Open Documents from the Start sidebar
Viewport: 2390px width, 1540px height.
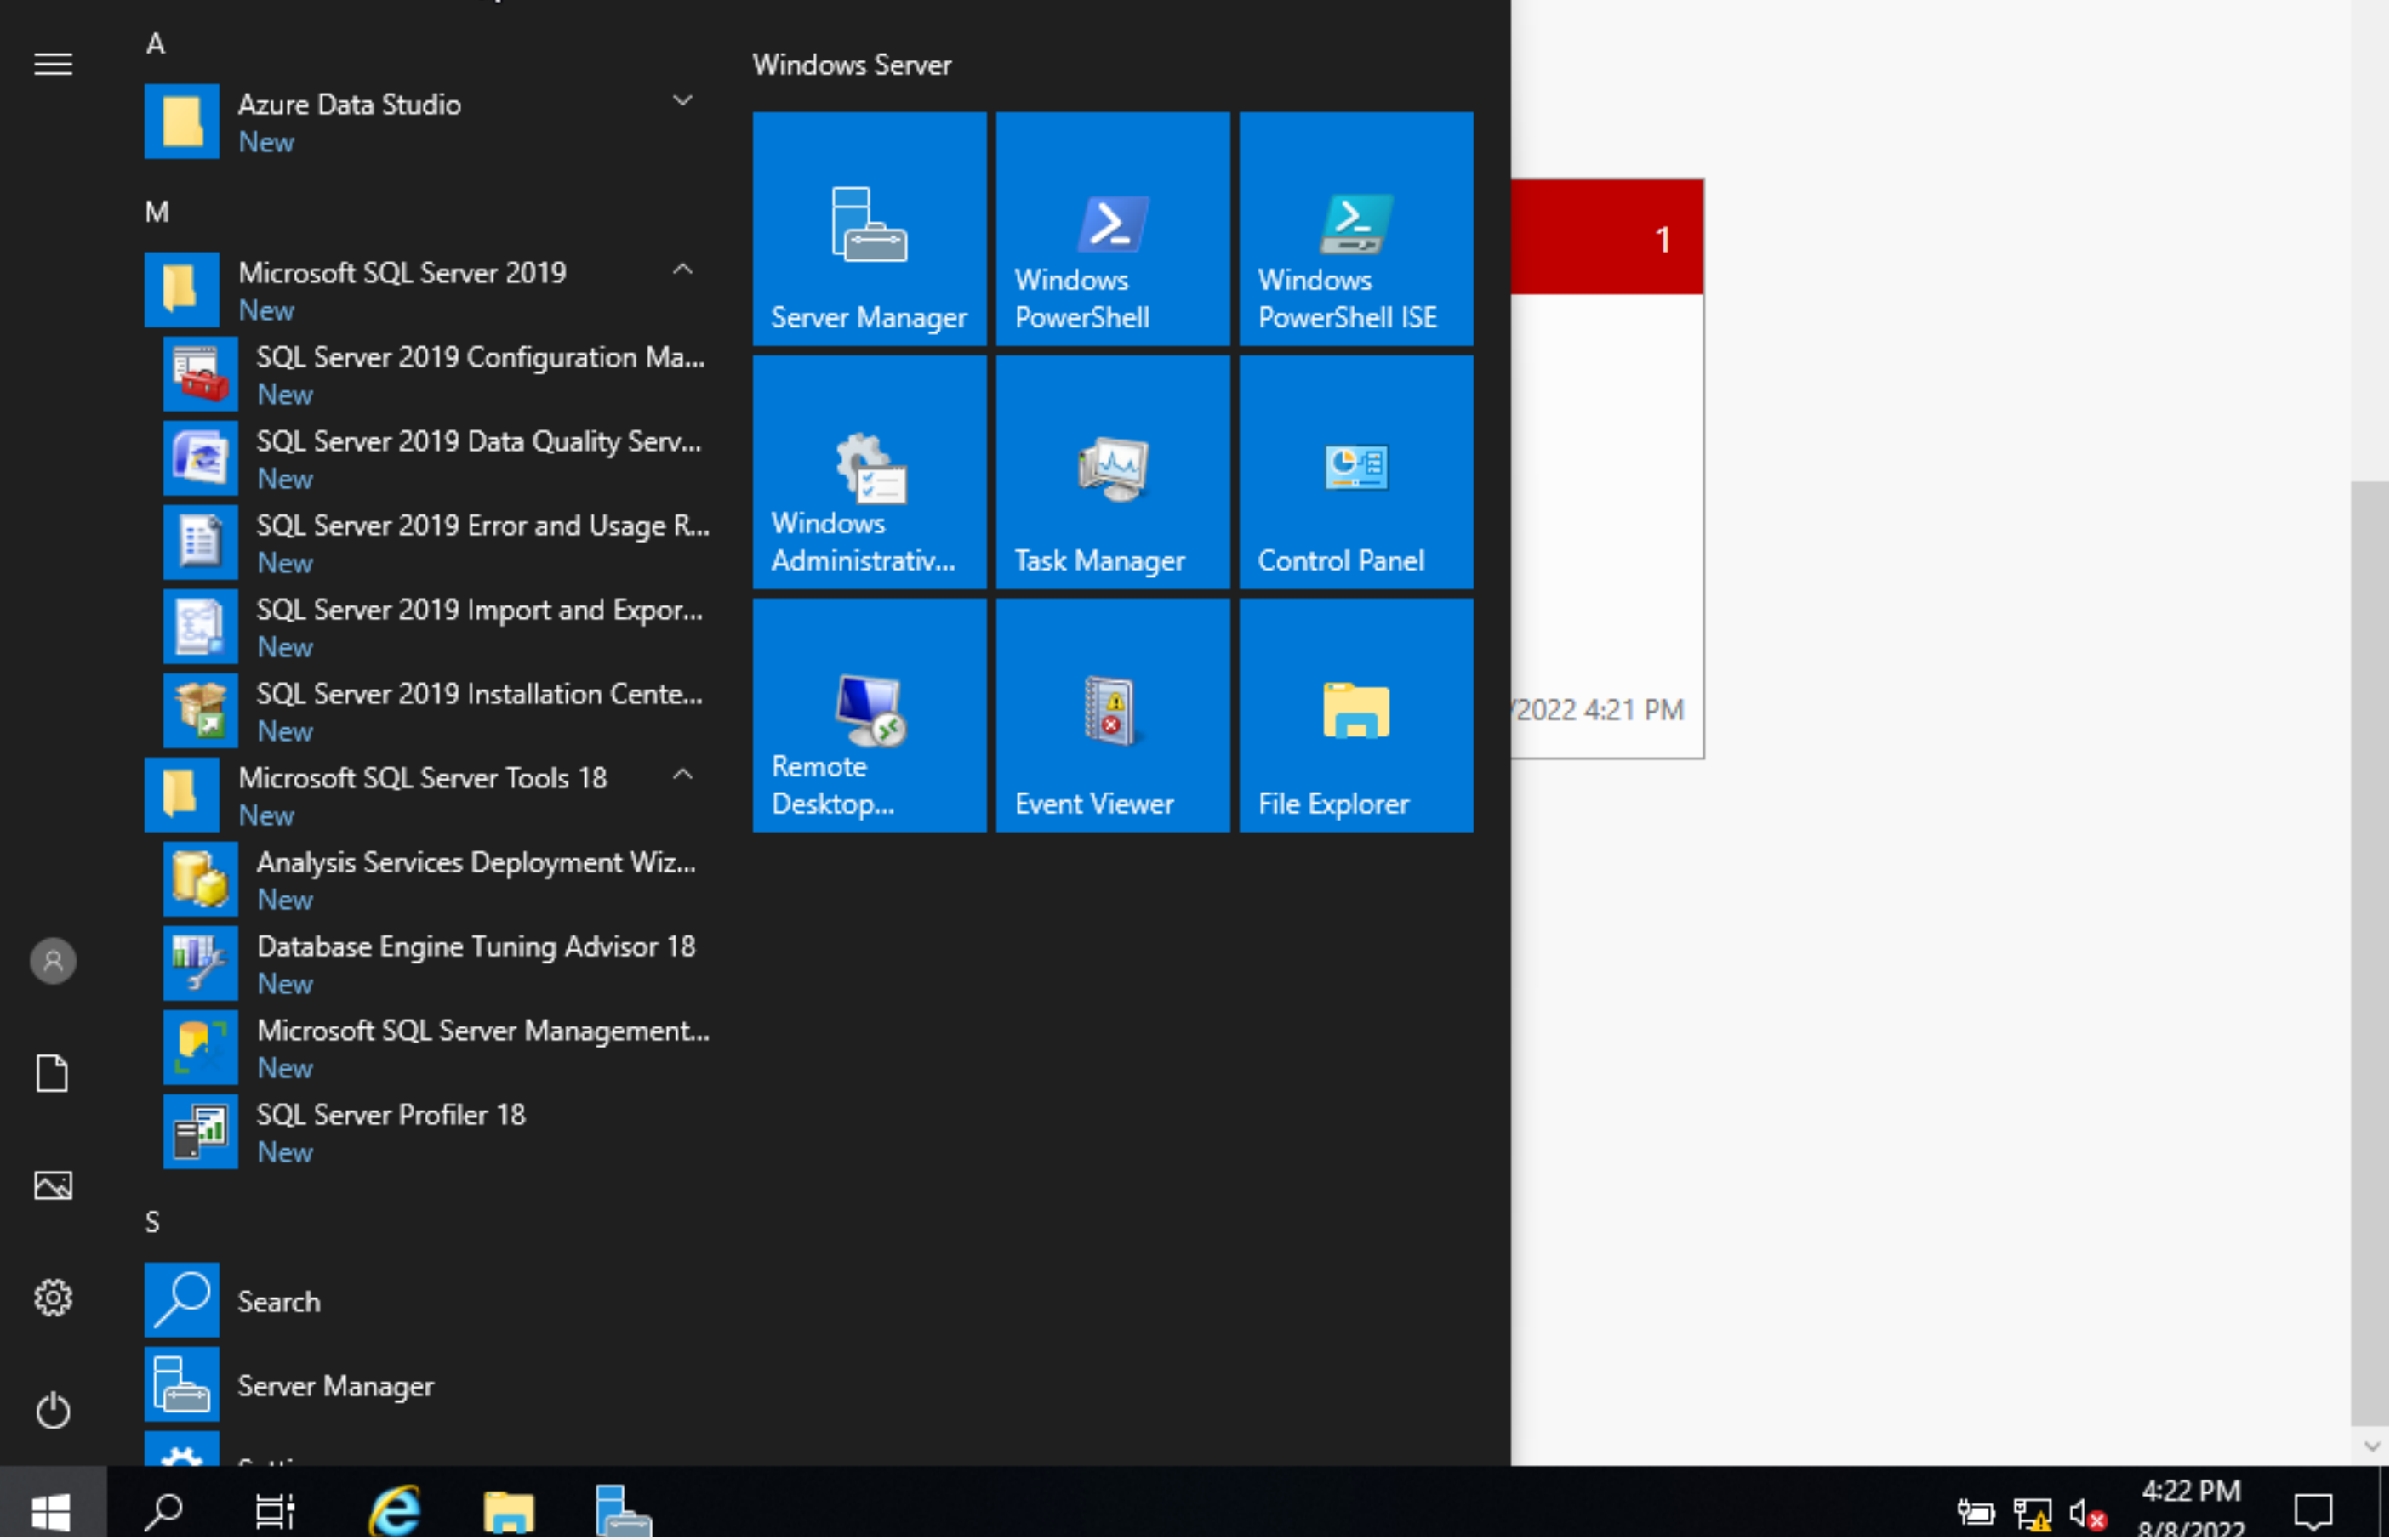[x=53, y=1073]
